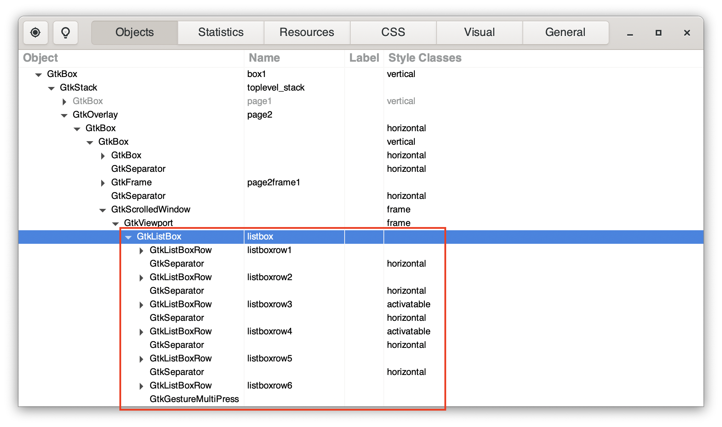The height and width of the screenshot is (427, 722).
Task: Select the GtkOverlay page2 row
Action: tap(95, 115)
